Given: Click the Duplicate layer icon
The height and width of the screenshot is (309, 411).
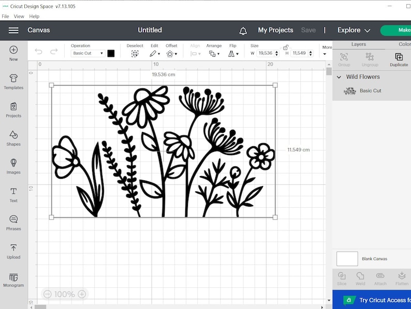Looking at the screenshot, I should [x=399, y=57].
